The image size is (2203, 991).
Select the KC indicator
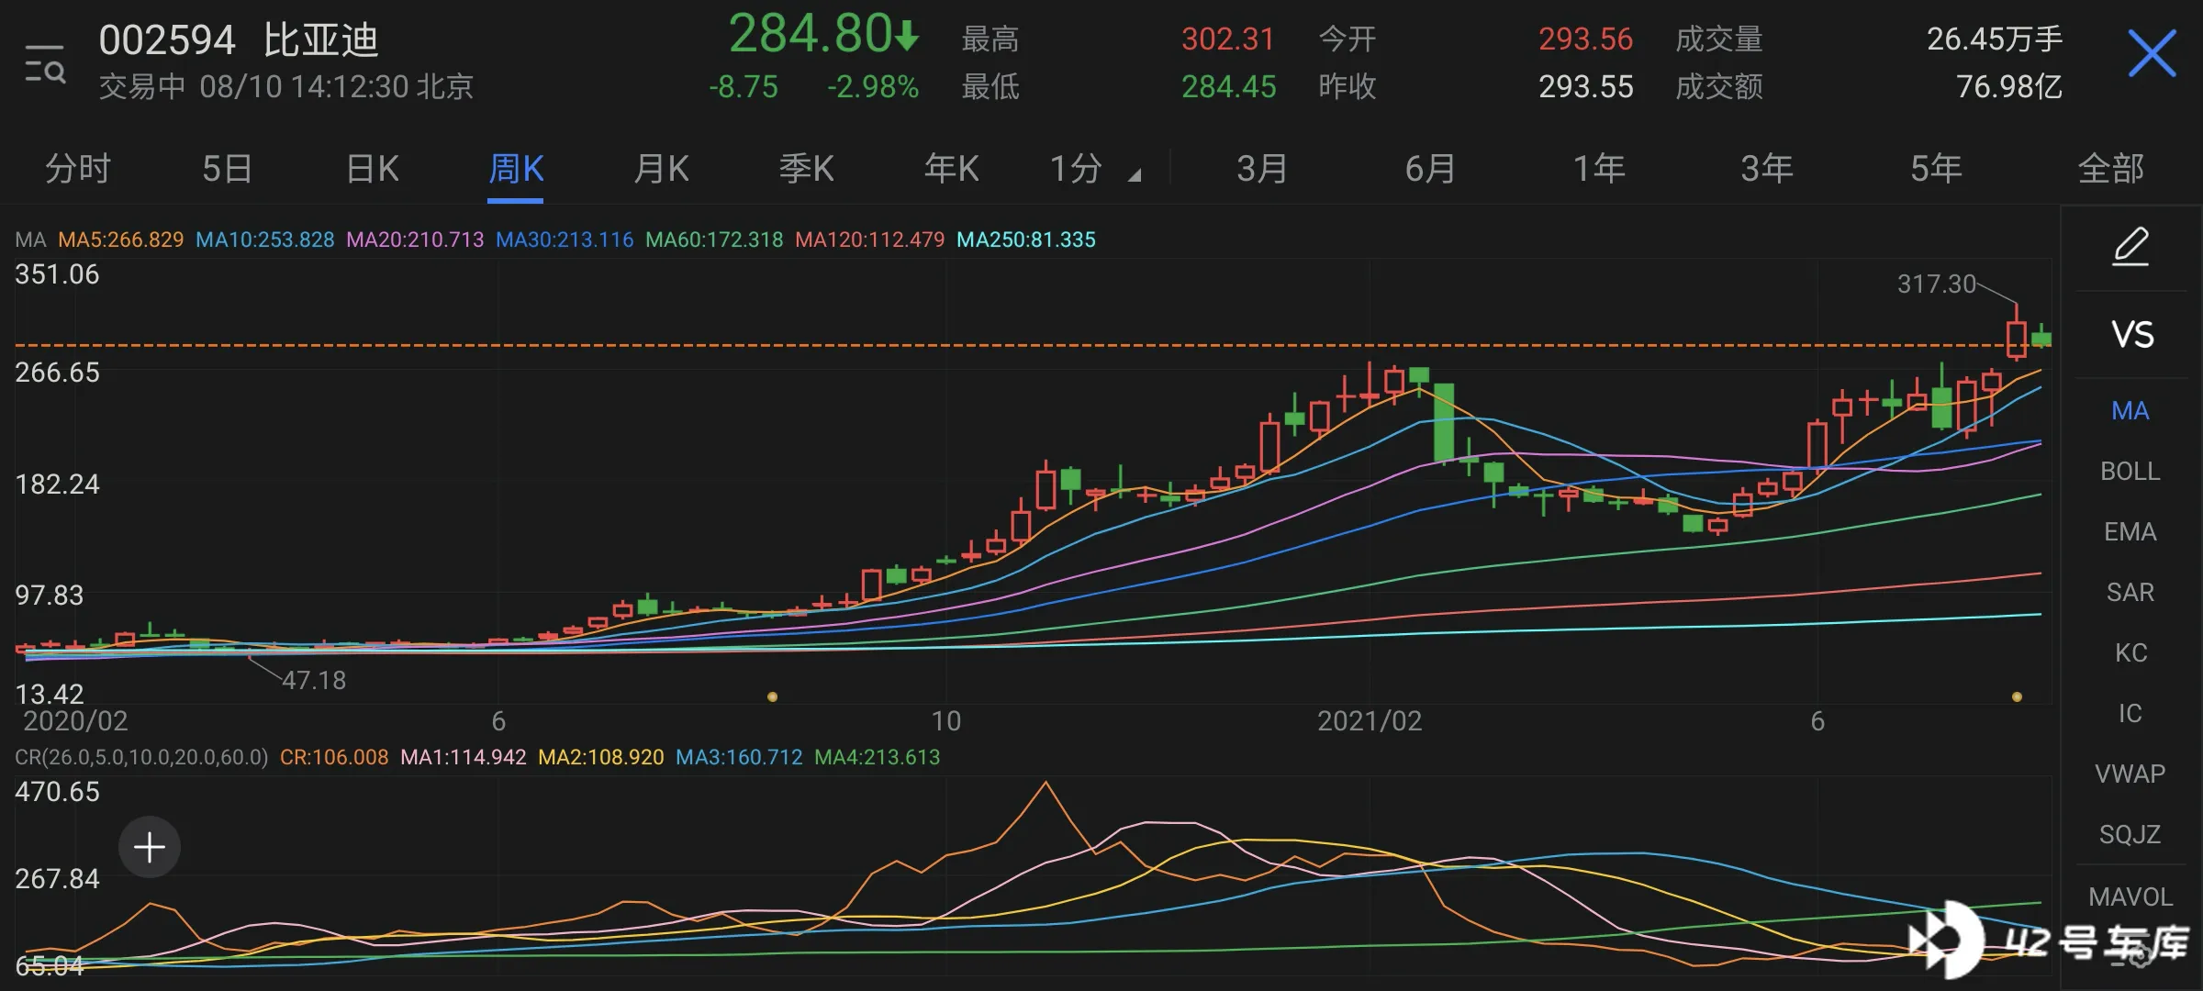coord(2130,652)
